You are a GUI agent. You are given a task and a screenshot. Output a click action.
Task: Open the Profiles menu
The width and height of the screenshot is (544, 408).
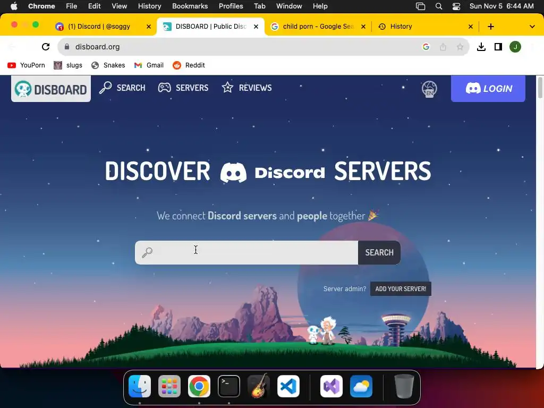click(231, 6)
